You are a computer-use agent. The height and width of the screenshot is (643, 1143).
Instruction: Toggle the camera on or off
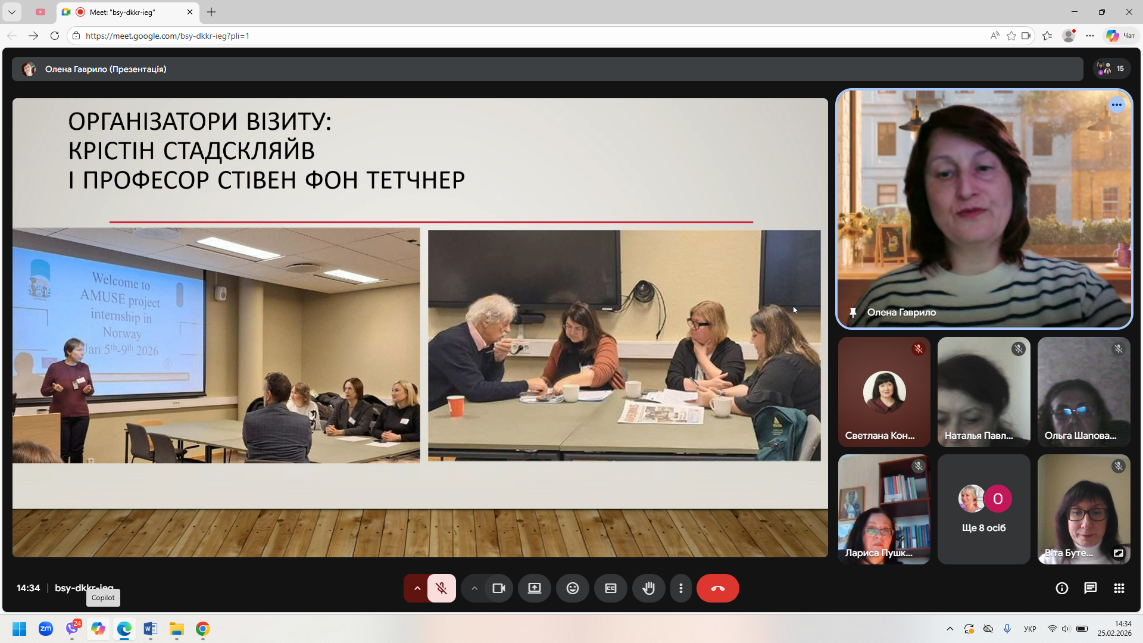(499, 588)
